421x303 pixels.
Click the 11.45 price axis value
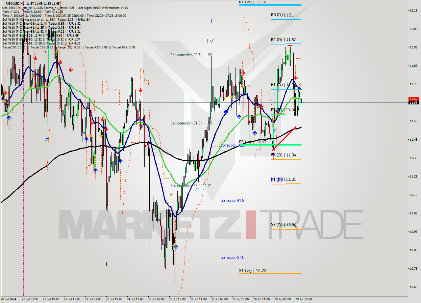click(x=413, y=140)
